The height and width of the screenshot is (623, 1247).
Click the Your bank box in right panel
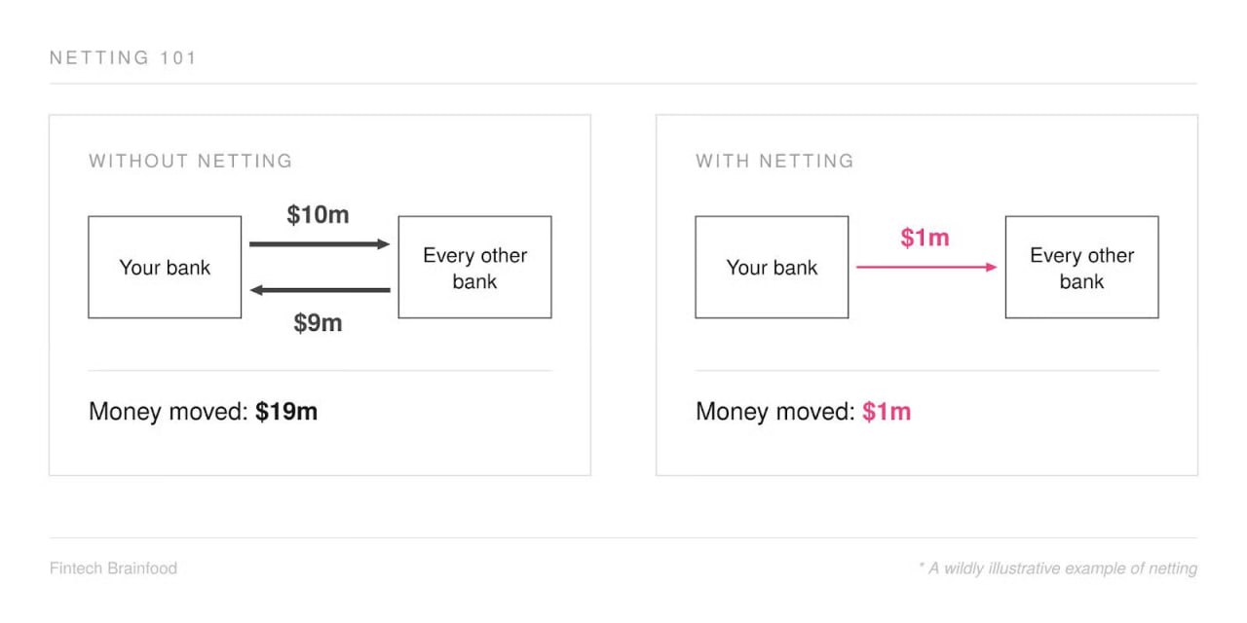click(x=772, y=267)
